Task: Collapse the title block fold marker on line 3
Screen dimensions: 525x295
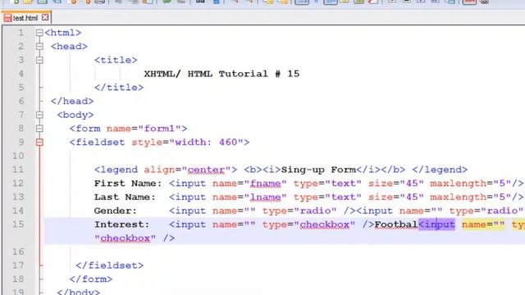Action: [39, 60]
